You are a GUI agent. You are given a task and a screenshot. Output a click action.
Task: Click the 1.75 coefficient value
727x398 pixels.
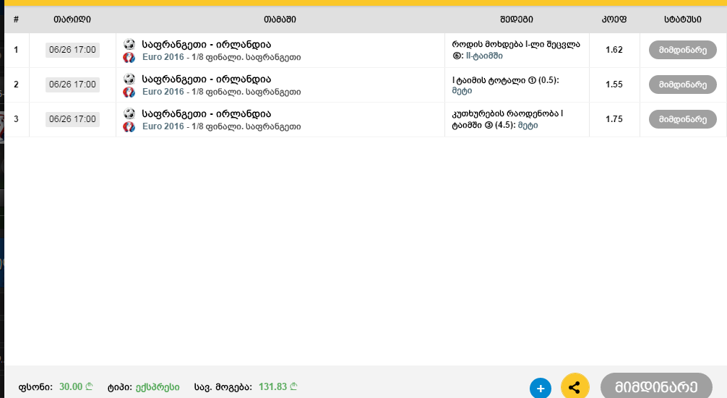[614, 119]
